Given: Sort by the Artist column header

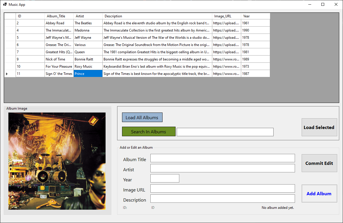Looking at the screenshot, I should (x=88, y=16).
